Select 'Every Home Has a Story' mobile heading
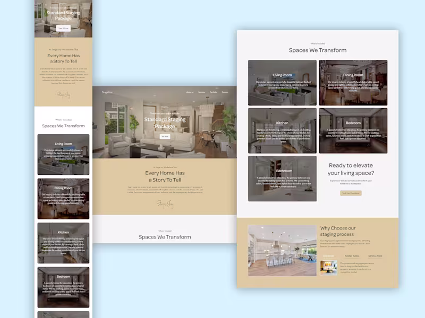The image size is (425, 318). [63, 58]
